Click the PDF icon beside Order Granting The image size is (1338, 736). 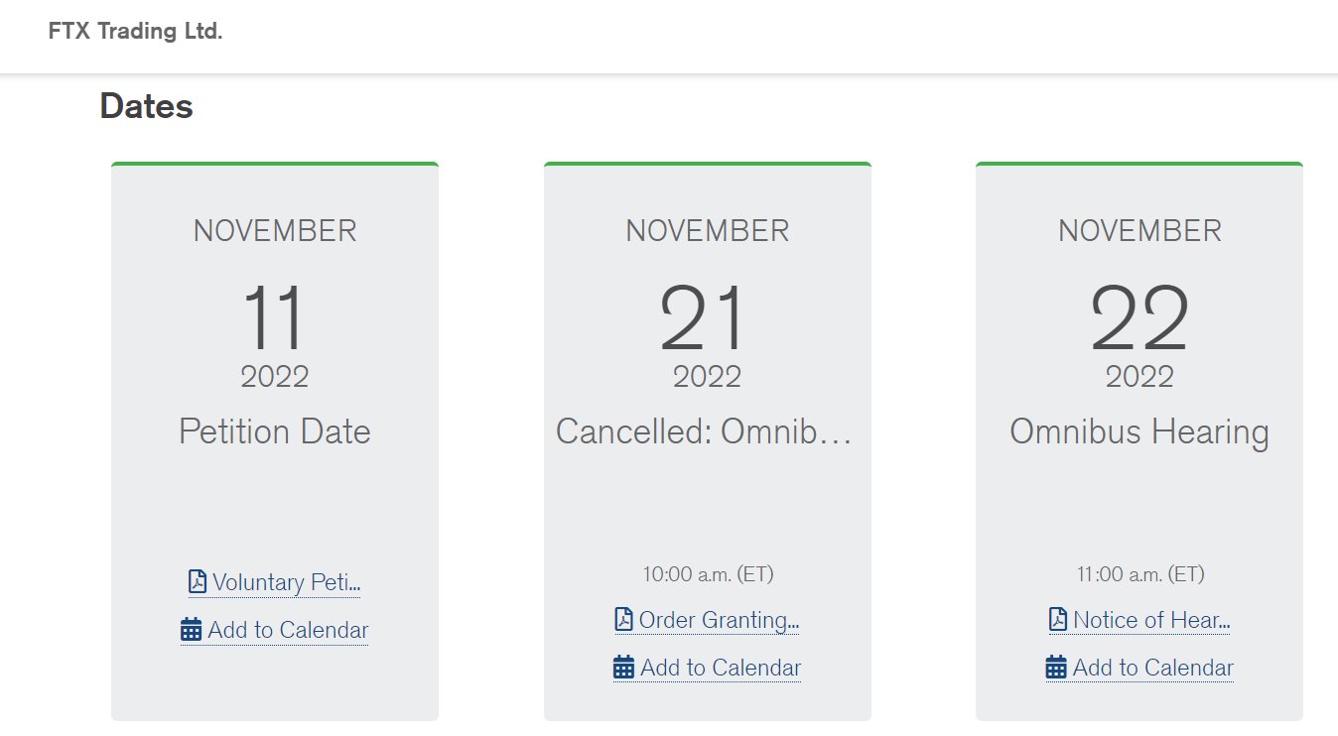pyautogui.click(x=623, y=620)
